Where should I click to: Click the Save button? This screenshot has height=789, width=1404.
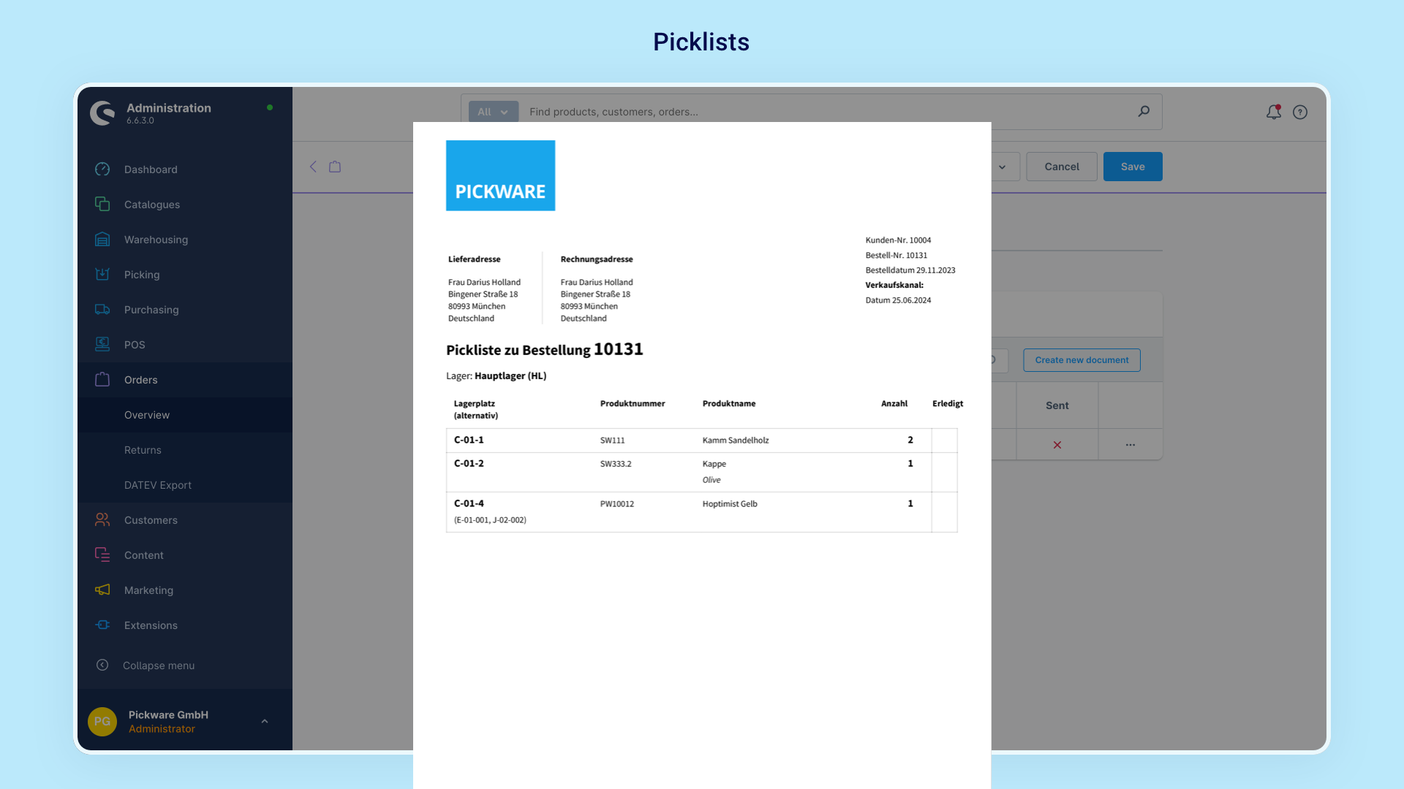(1133, 167)
